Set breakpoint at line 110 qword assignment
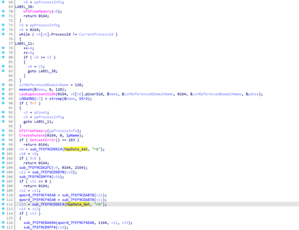 coord(3,195)
